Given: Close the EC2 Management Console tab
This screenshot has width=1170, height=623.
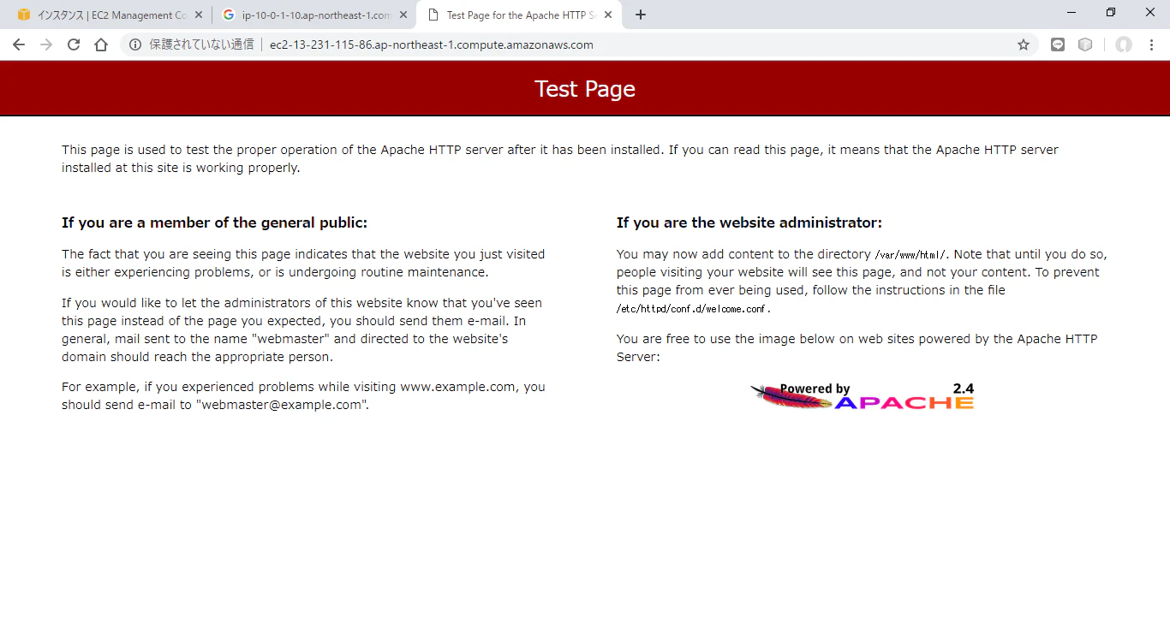Looking at the screenshot, I should (199, 15).
